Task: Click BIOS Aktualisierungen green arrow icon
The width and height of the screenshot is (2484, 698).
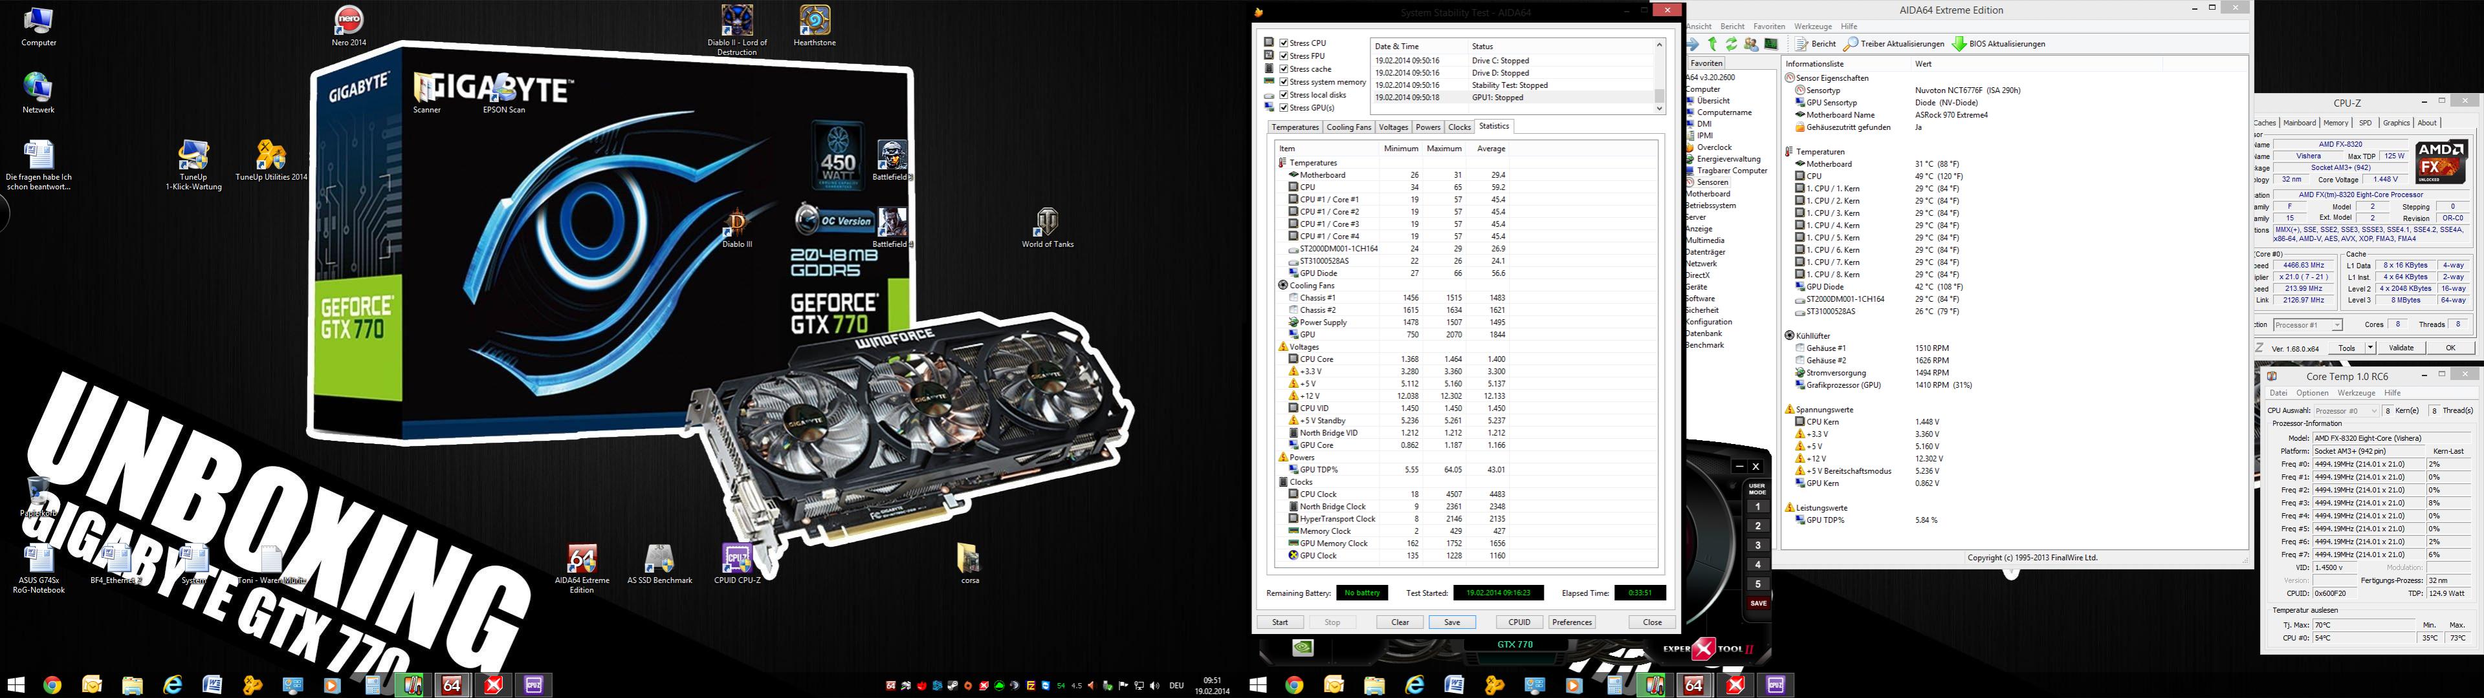Action: [1959, 45]
